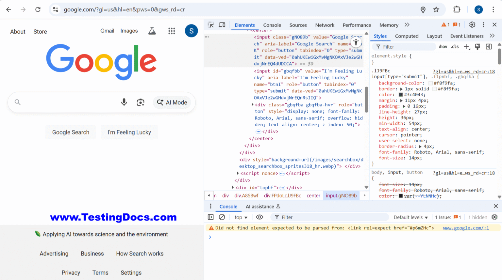
Task: Open the Google apps grid
Action: [x=172, y=31]
